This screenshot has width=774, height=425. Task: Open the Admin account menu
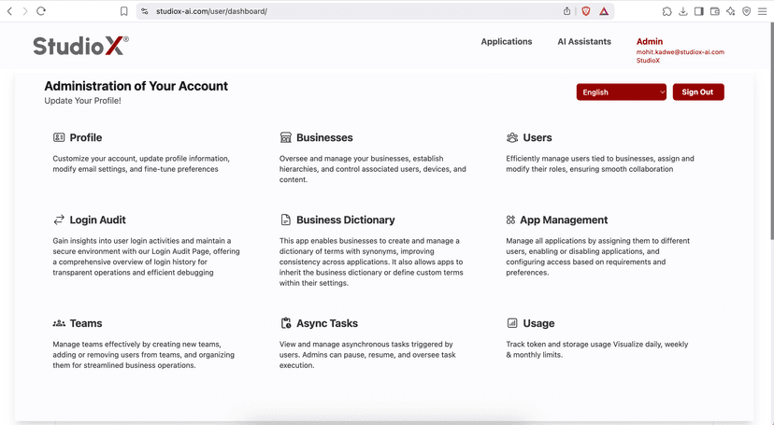pyautogui.click(x=649, y=41)
